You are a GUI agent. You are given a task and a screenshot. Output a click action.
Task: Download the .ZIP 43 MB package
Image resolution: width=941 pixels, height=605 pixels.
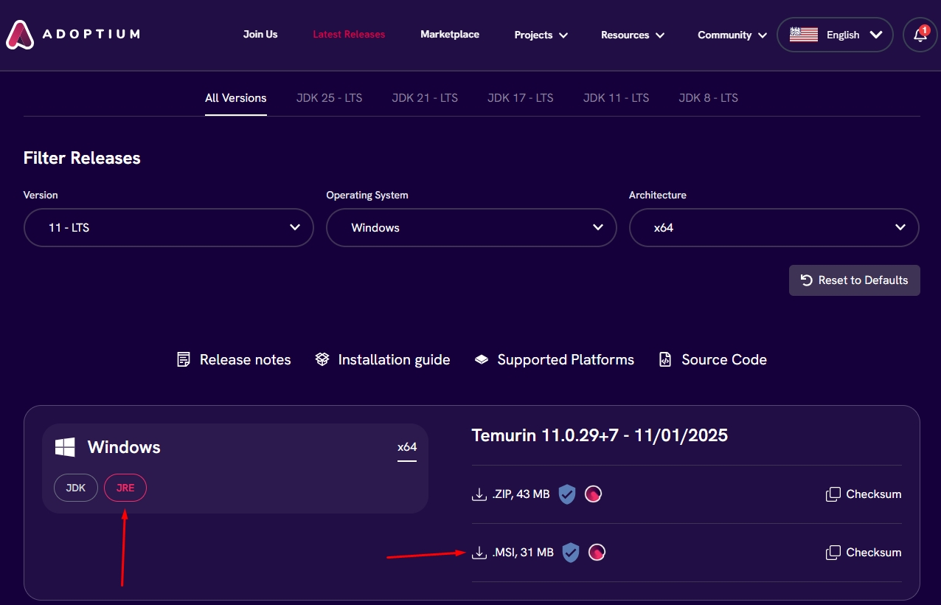tap(511, 494)
